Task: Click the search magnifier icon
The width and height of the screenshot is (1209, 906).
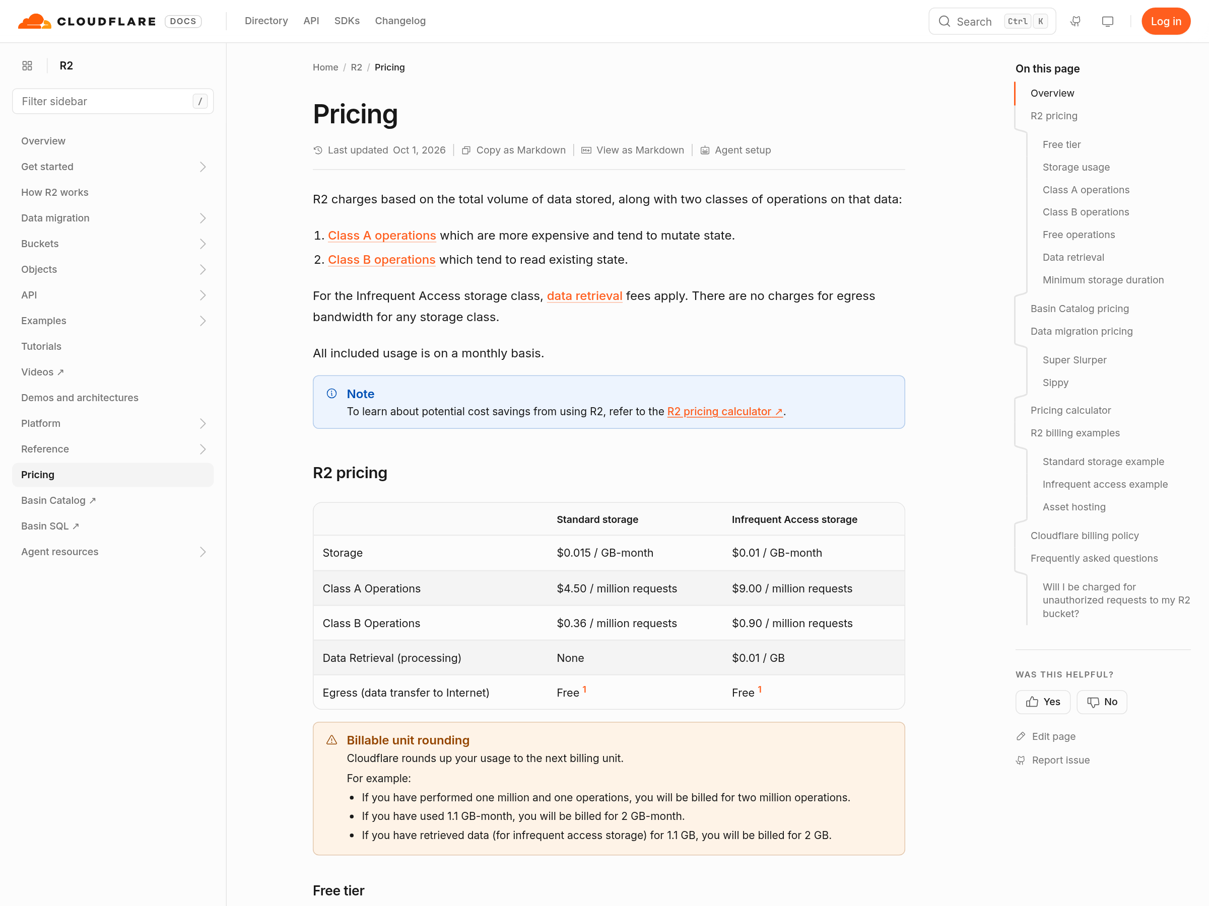Action: click(945, 21)
